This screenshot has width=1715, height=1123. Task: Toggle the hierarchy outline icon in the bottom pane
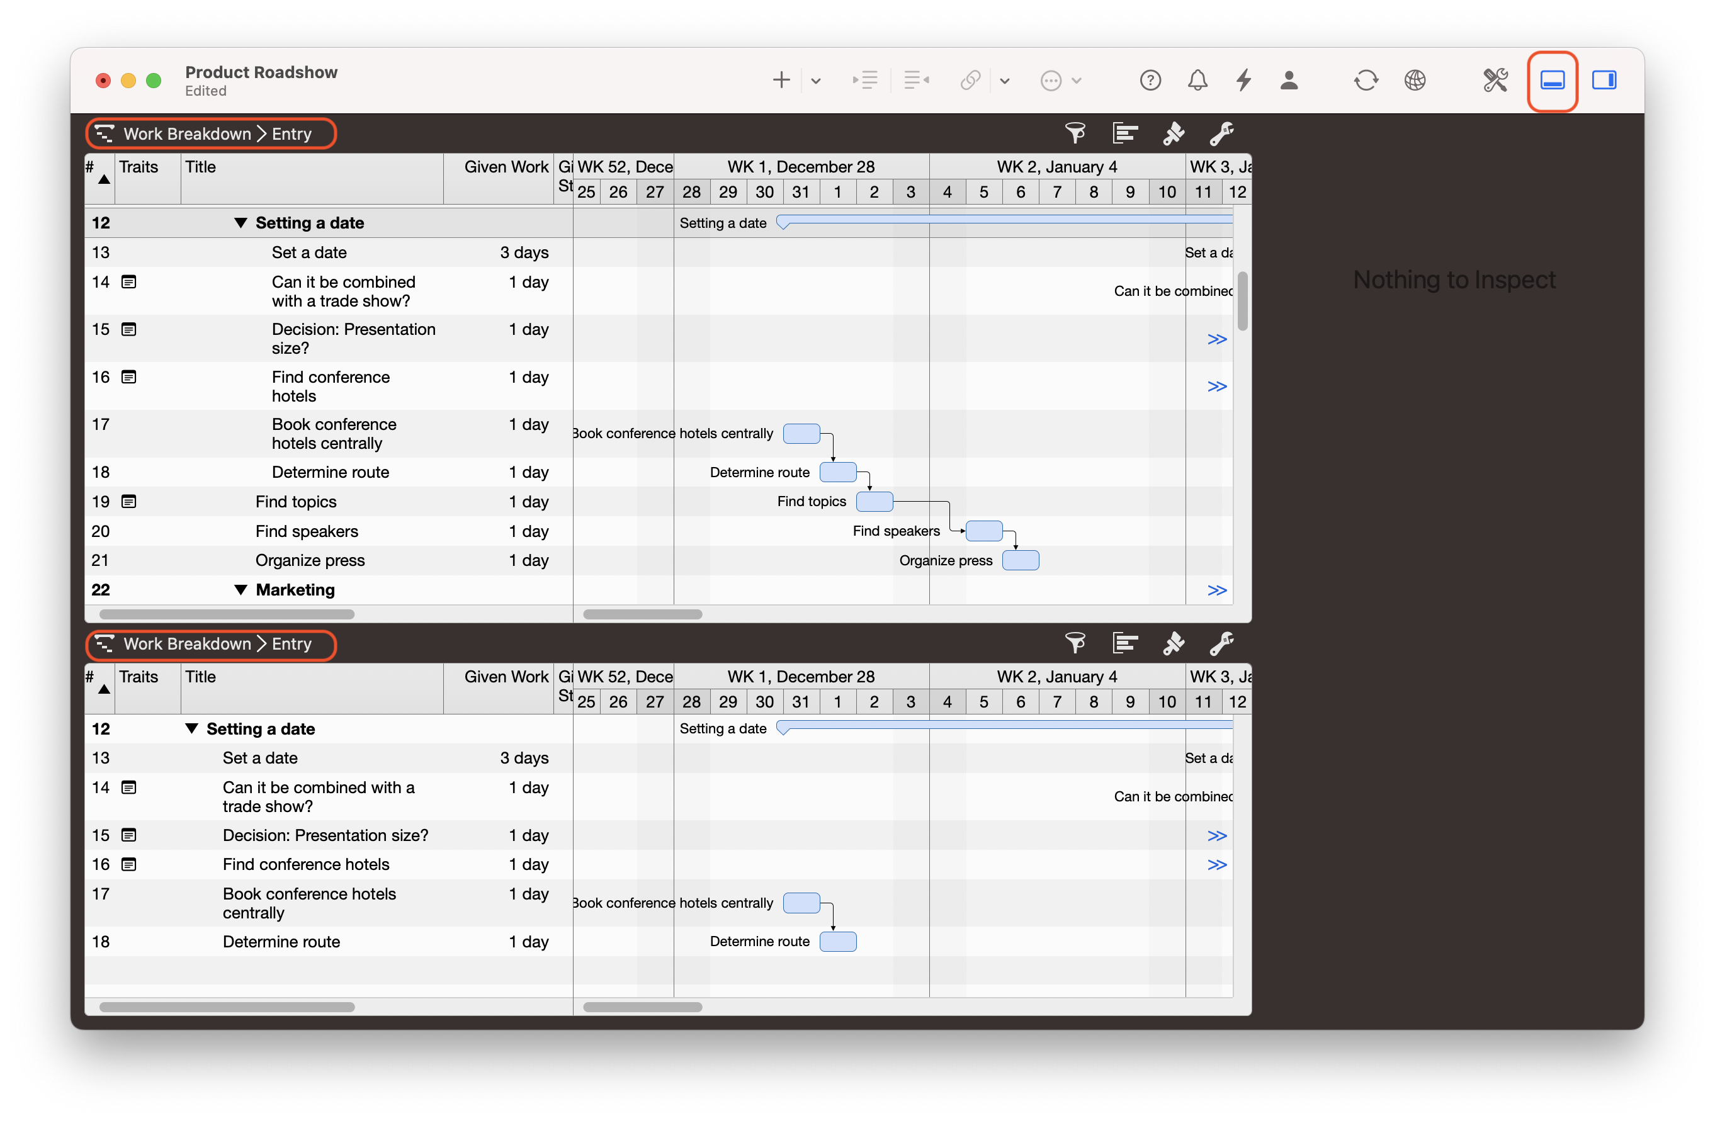click(x=1125, y=643)
